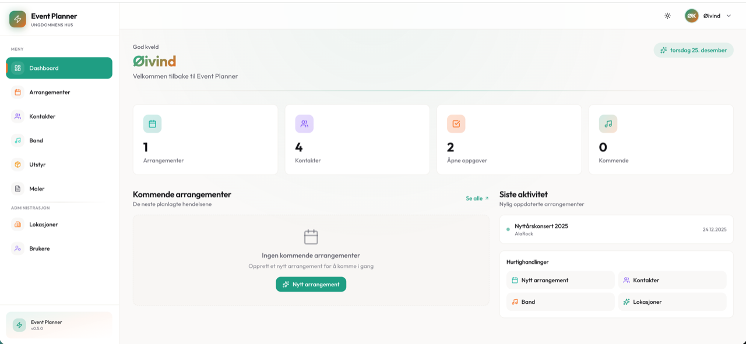Select the Band music note sidebar icon
Image resolution: width=746 pixels, height=344 pixels.
(x=17, y=140)
